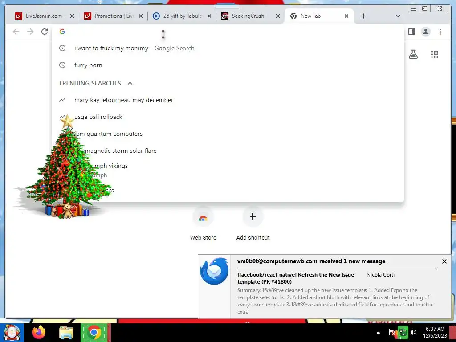The height and width of the screenshot is (342, 456).
Task: Reload the page with the refresh icon
Action: (x=45, y=32)
